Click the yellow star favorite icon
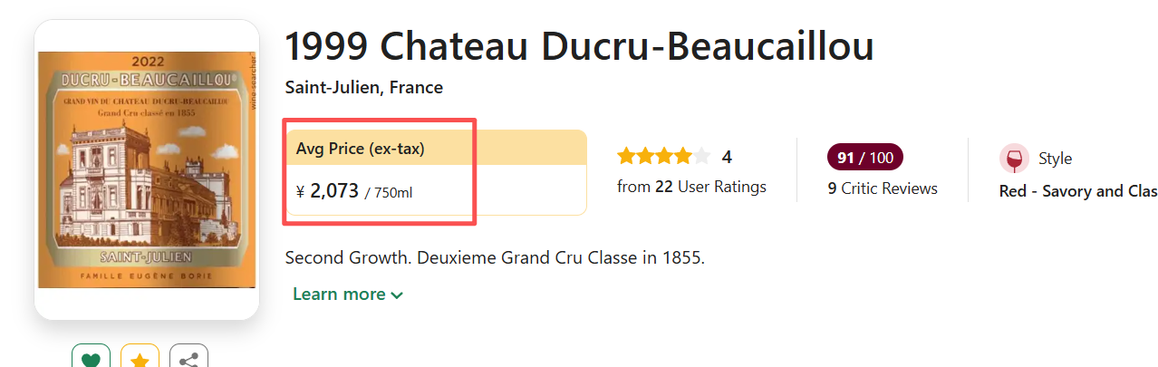The height and width of the screenshot is (367, 1158). pyautogui.click(x=140, y=359)
